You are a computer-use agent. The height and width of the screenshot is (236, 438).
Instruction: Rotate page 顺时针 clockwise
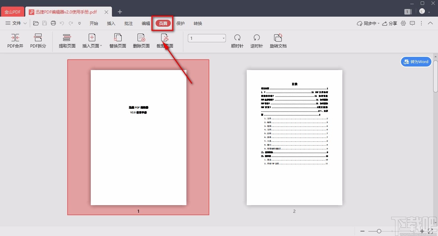[237, 41]
